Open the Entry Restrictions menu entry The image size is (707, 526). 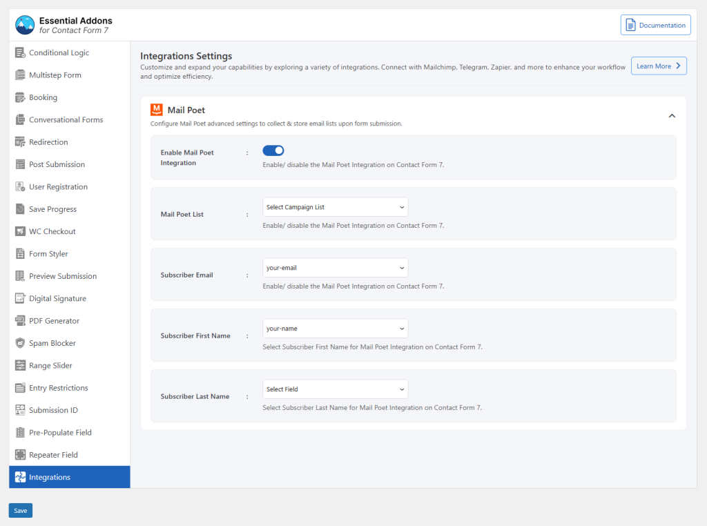click(70, 388)
